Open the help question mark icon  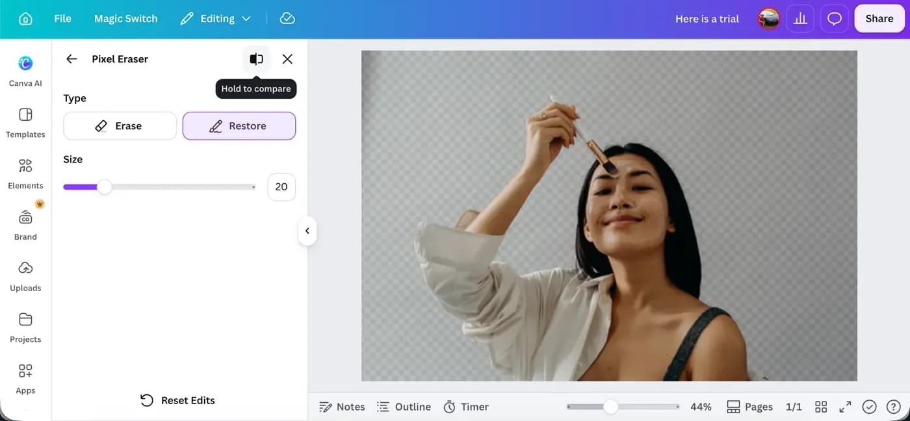tap(893, 407)
